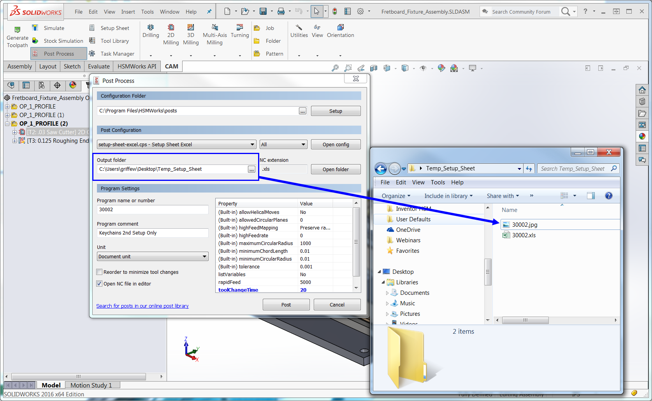Expand the T2 Saw Cutter operation
Image resolution: width=652 pixels, height=401 pixels.
[x=14, y=132]
